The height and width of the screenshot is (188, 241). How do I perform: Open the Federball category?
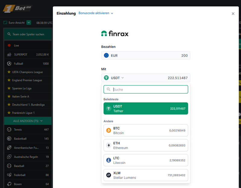(28, 175)
